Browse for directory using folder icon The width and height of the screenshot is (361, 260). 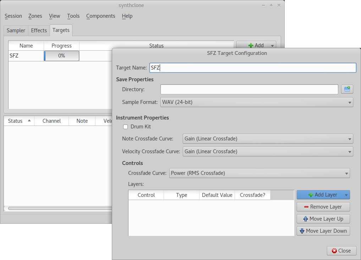click(347, 89)
